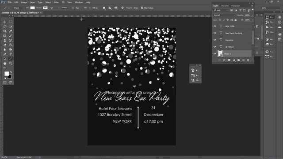Select the Move tool
This screenshot has width=283, height=159.
click(5, 22)
